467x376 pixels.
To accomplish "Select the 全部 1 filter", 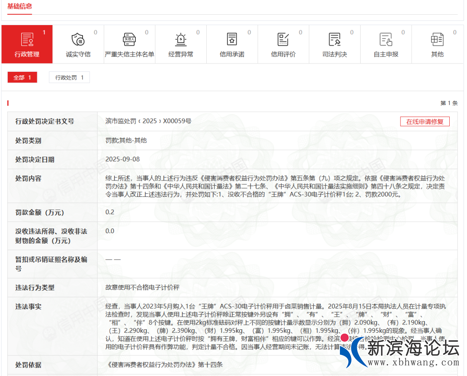I will pyautogui.click(x=22, y=77).
